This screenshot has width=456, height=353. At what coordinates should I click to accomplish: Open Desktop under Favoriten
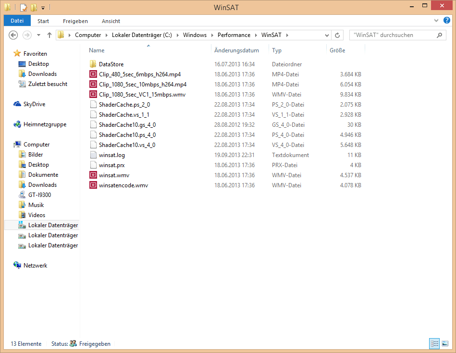38,64
